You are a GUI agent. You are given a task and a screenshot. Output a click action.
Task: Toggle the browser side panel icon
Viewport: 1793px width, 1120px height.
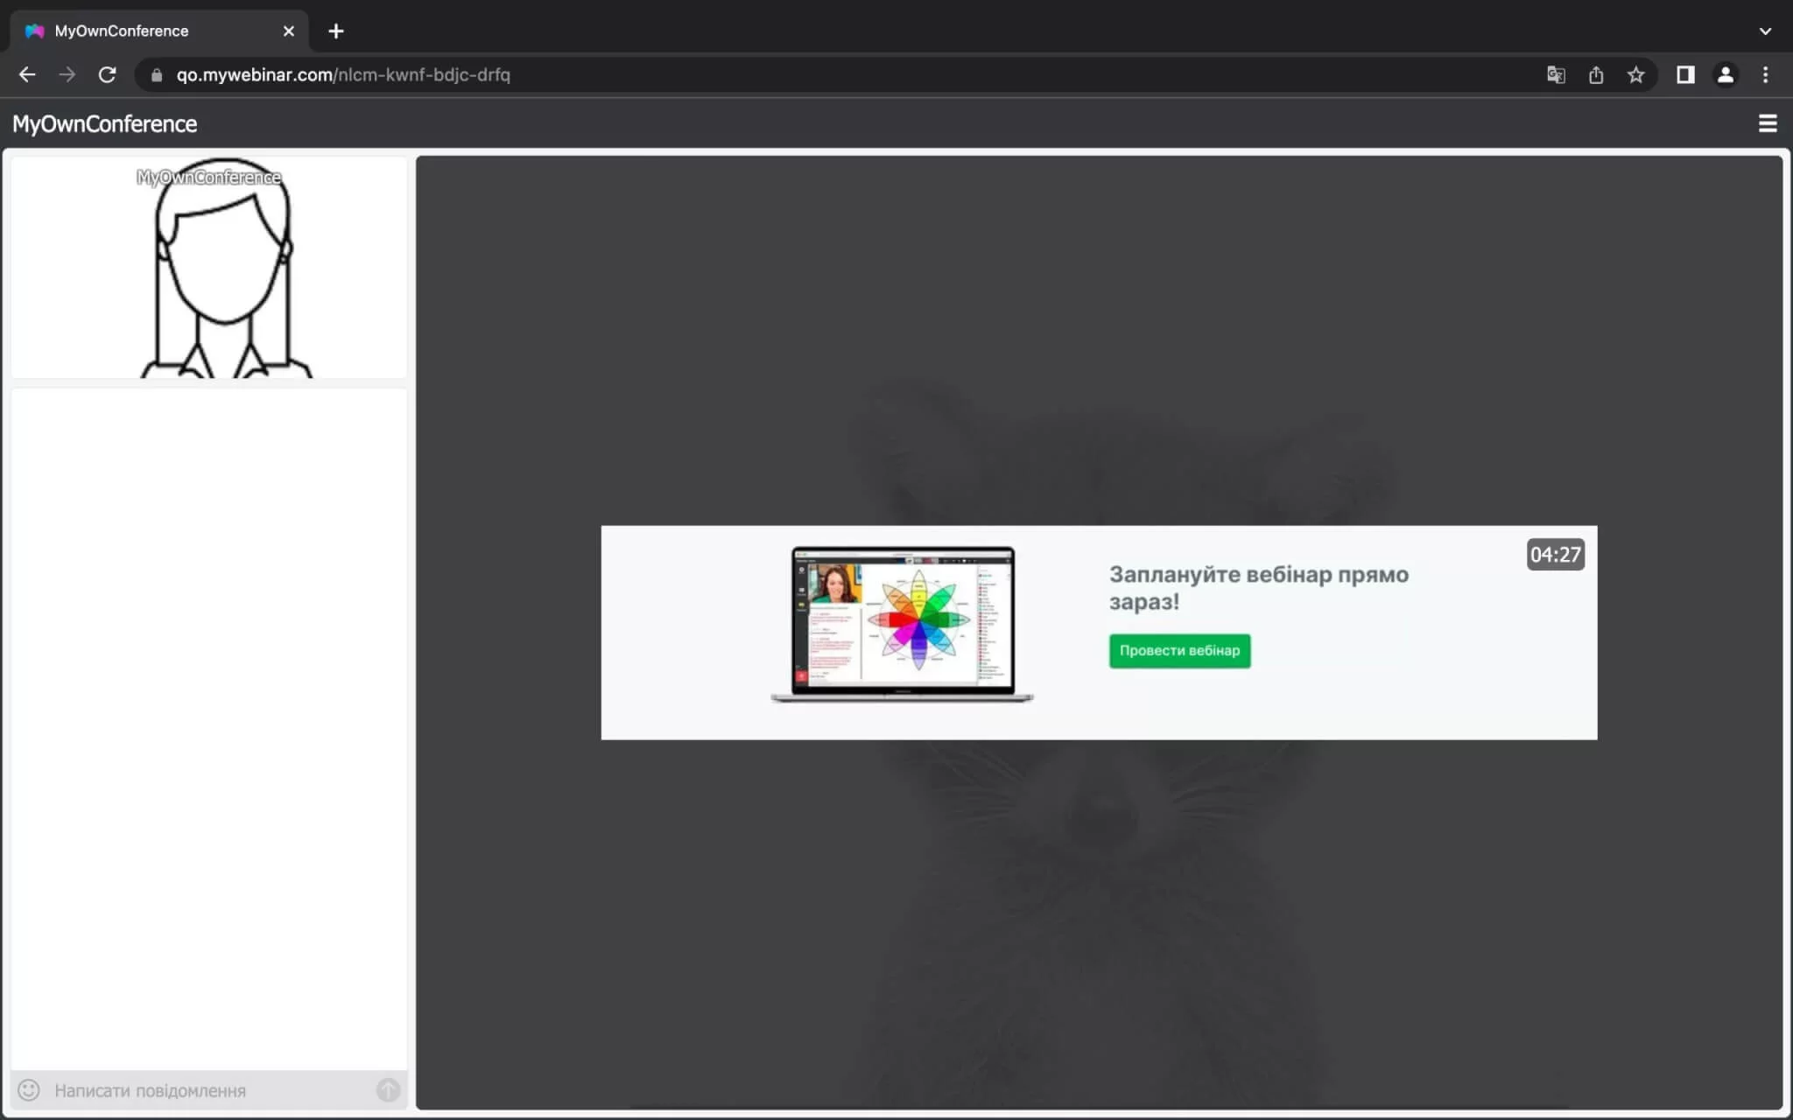click(x=1685, y=75)
